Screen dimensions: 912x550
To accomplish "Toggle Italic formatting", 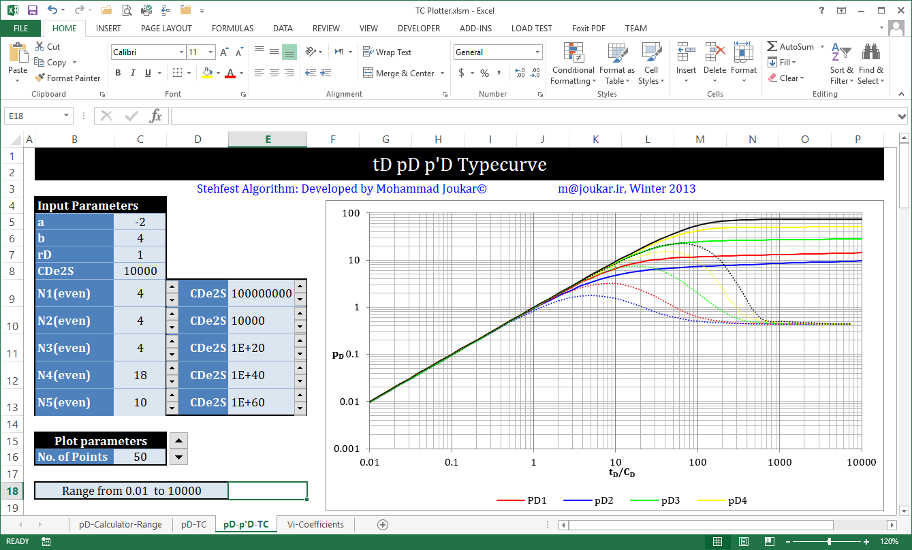I will [133, 73].
